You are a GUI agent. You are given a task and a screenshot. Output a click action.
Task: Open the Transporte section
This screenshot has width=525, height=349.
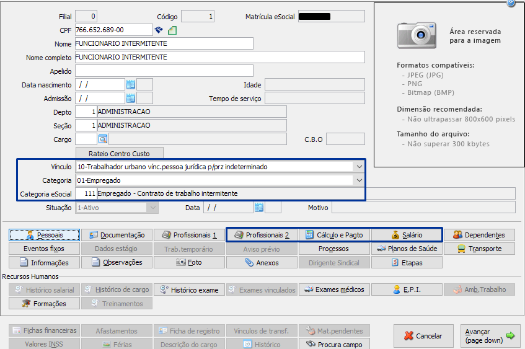480,249
